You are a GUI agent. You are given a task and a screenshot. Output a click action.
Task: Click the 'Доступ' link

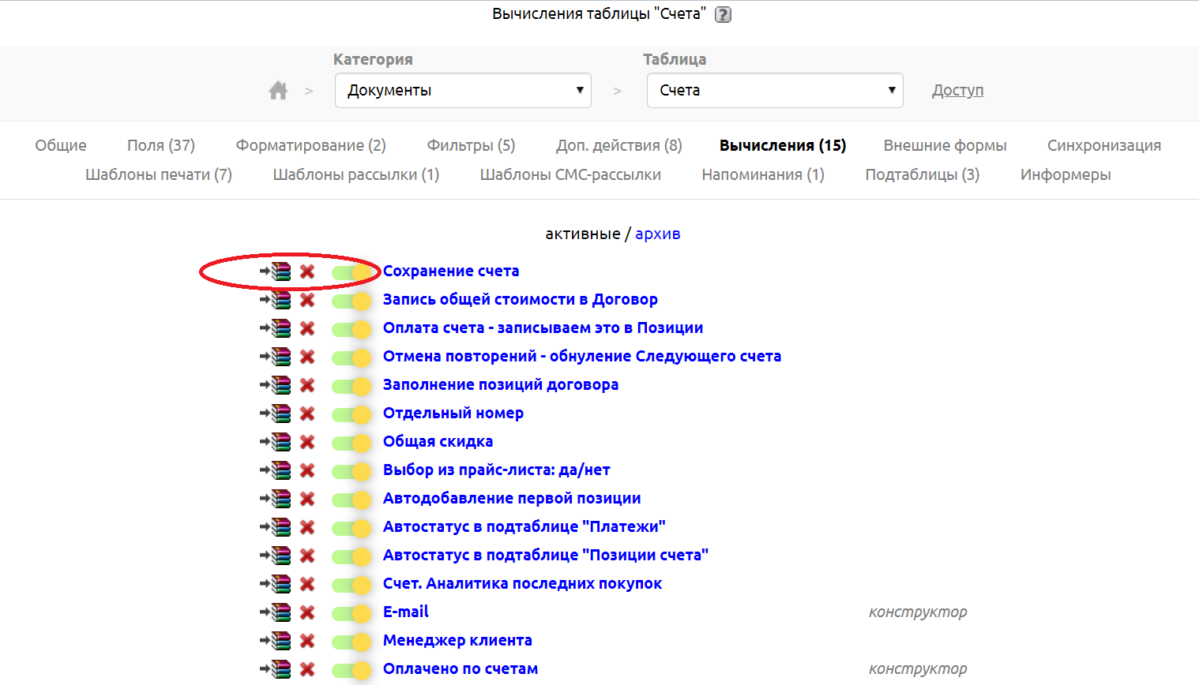(957, 91)
